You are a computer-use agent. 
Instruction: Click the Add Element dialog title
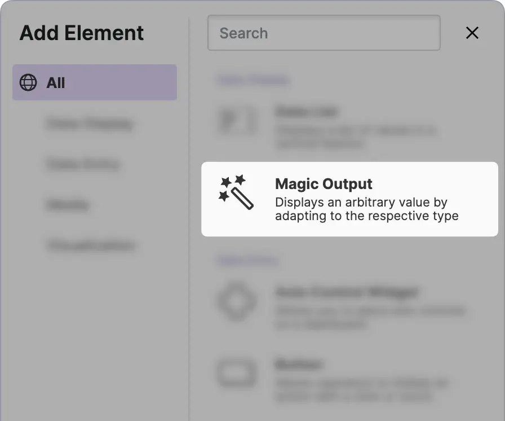(82, 33)
